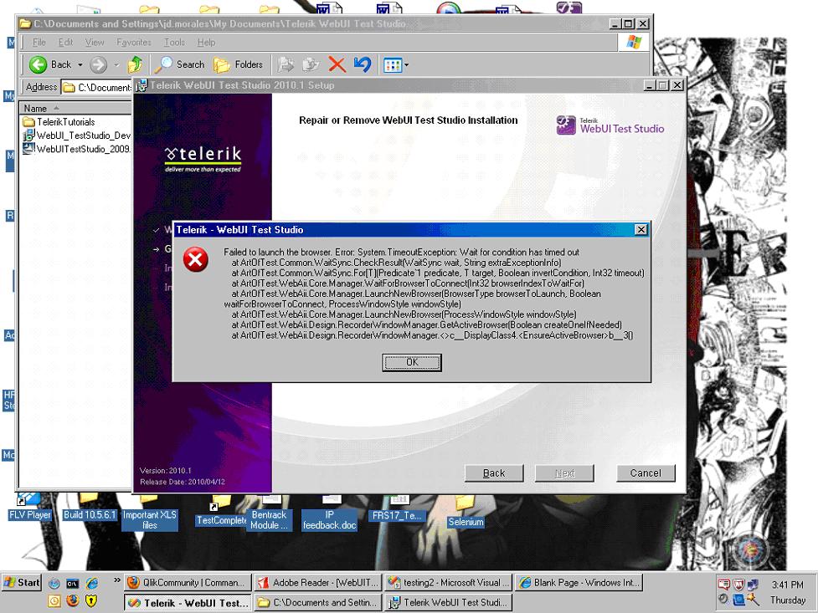Launch Command Prompt from Quick Launch
The height and width of the screenshot is (613, 818).
point(73,583)
